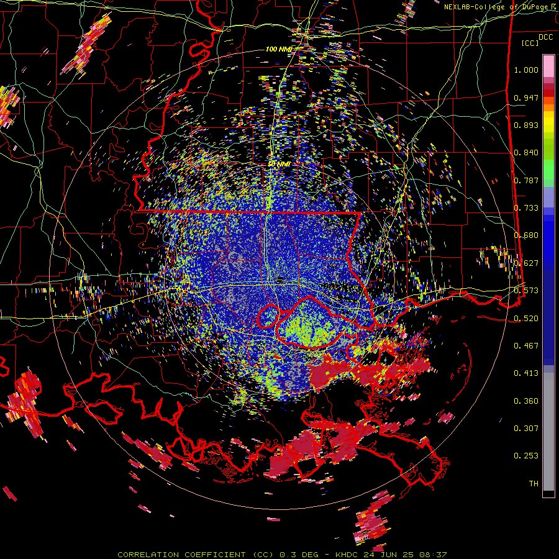Select the 1.000 color scale value
559x559 pixels.
point(526,70)
